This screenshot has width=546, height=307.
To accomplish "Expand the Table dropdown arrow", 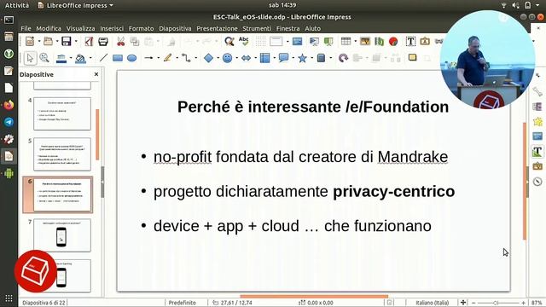I will click(x=355, y=42).
